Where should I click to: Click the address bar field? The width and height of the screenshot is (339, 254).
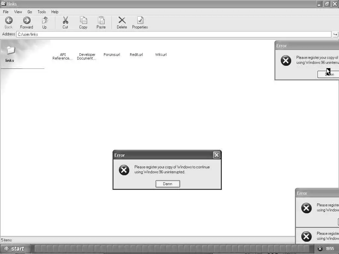[173, 34]
